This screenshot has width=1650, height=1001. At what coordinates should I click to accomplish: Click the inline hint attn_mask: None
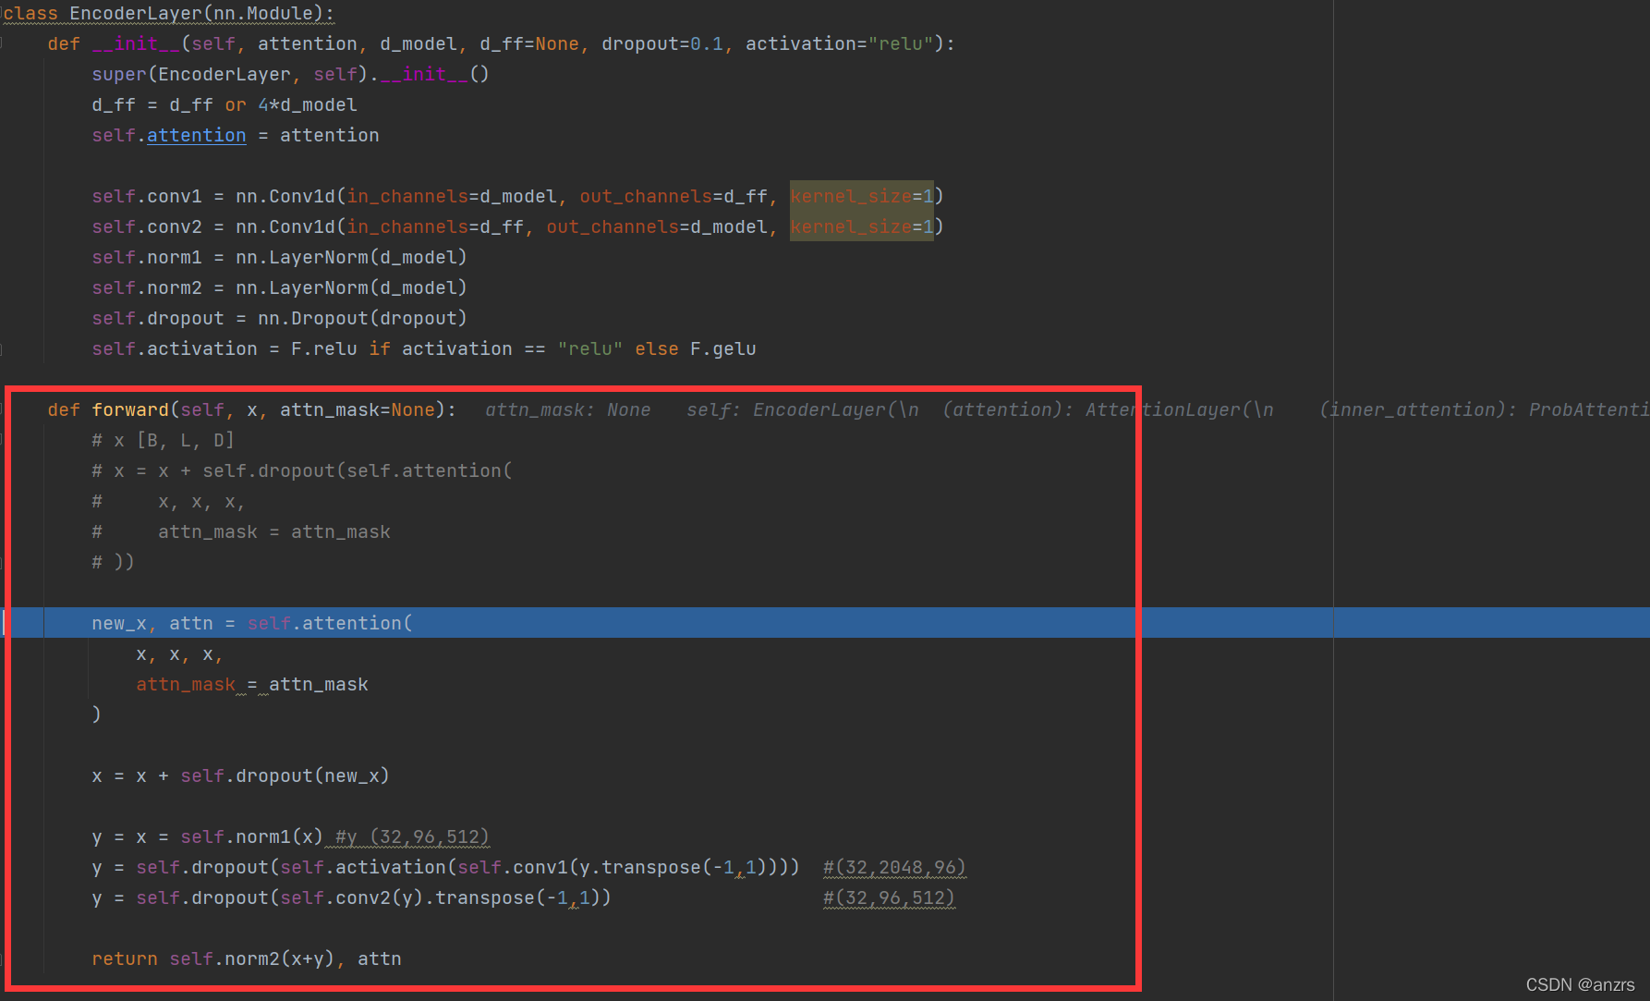(567, 409)
